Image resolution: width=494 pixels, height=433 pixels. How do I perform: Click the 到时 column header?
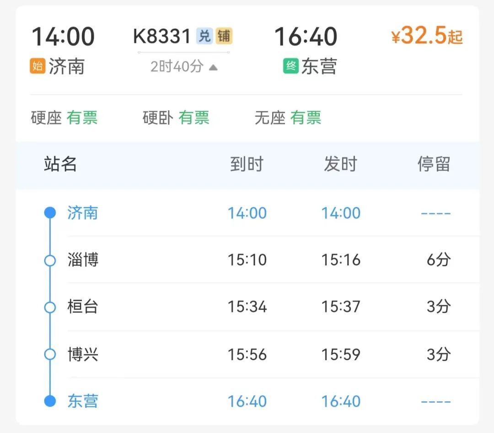(247, 164)
